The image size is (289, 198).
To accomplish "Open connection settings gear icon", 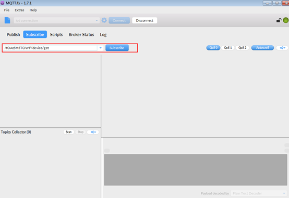I will pyautogui.click(x=104, y=20).
